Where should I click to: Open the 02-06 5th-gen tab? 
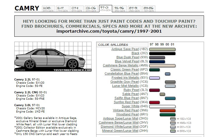click(91, 9)
